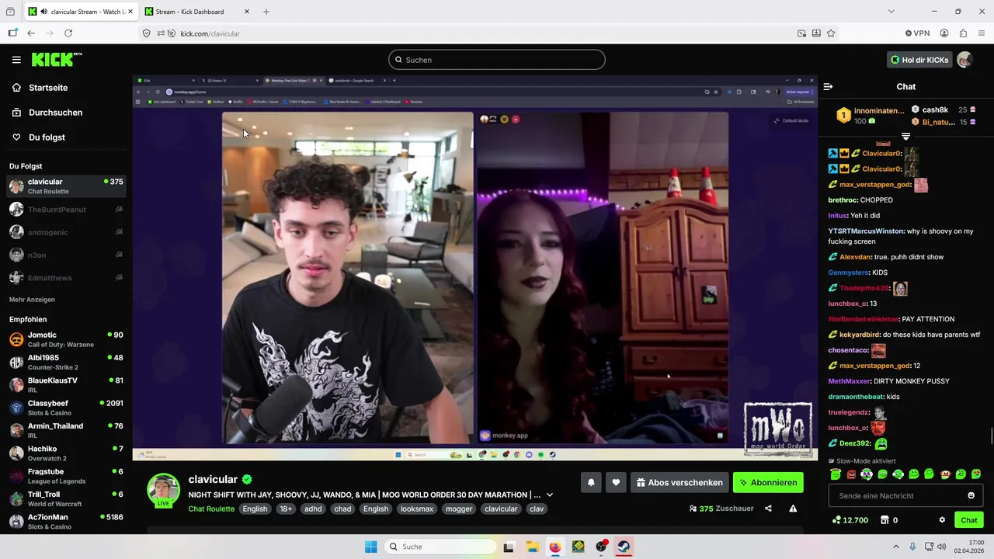This screenshot has width=994, height=559.
Task: Insert the red angry face emote
Action: click(851, 474)
